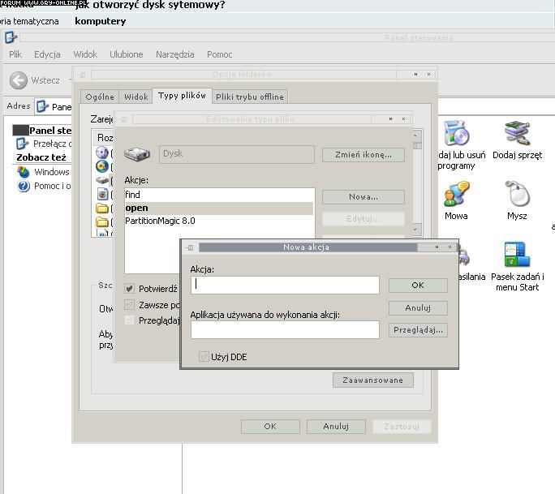The image size is (555, 494).
Task: Switch to the Pliki trybu offline tab
Action: point(250,97)
